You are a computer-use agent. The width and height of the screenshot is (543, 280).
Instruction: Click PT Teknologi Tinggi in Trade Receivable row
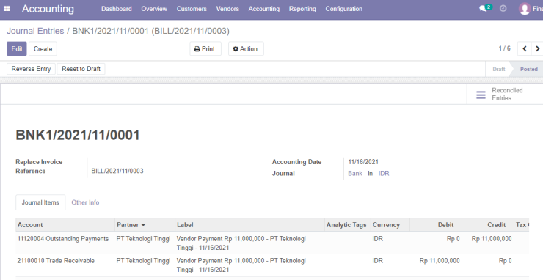tap(143, 261)
